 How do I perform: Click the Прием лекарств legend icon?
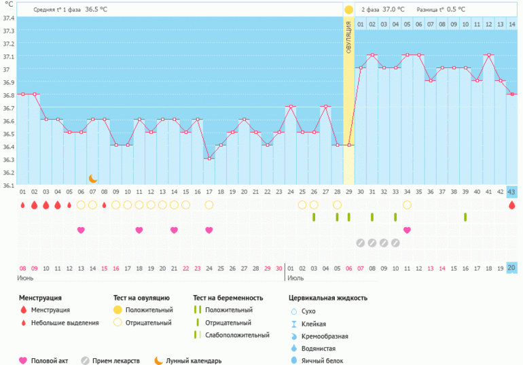click(x=85, y=361)
